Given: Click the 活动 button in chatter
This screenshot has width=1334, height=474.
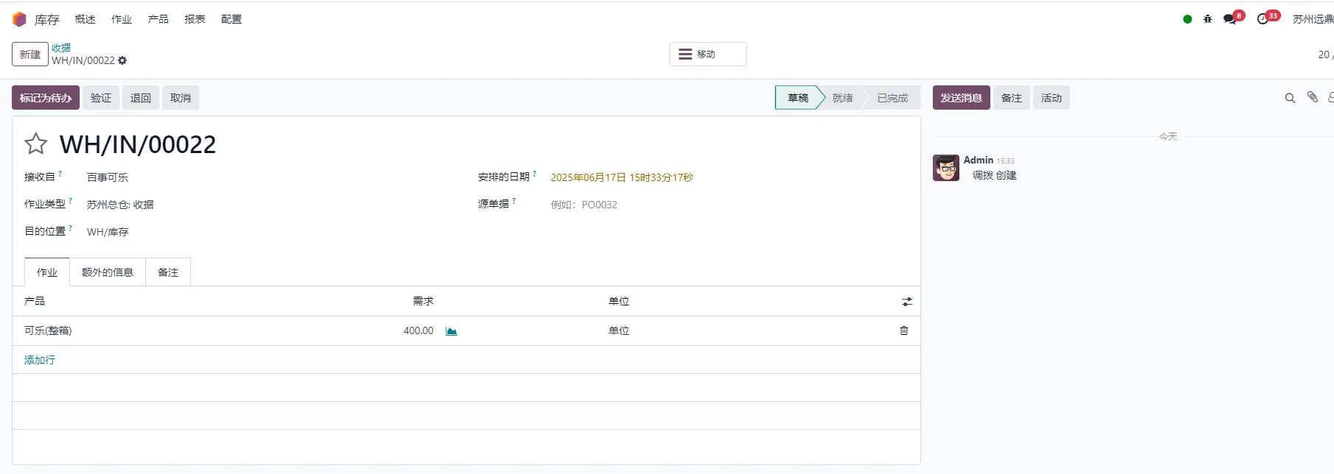Looking at the screenshot, I should (x=1052, y=98).
